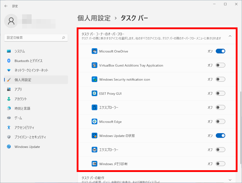Click the Windows Update の状態 label

(x=117, y=136)
